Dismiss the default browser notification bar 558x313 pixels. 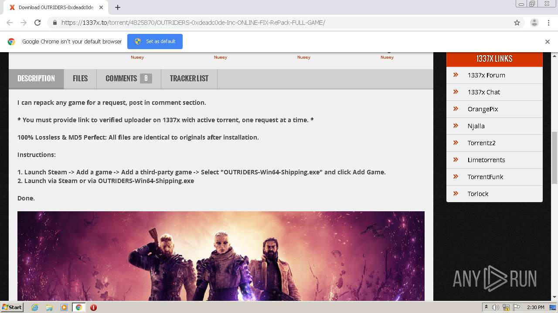[x=548, y=42]
